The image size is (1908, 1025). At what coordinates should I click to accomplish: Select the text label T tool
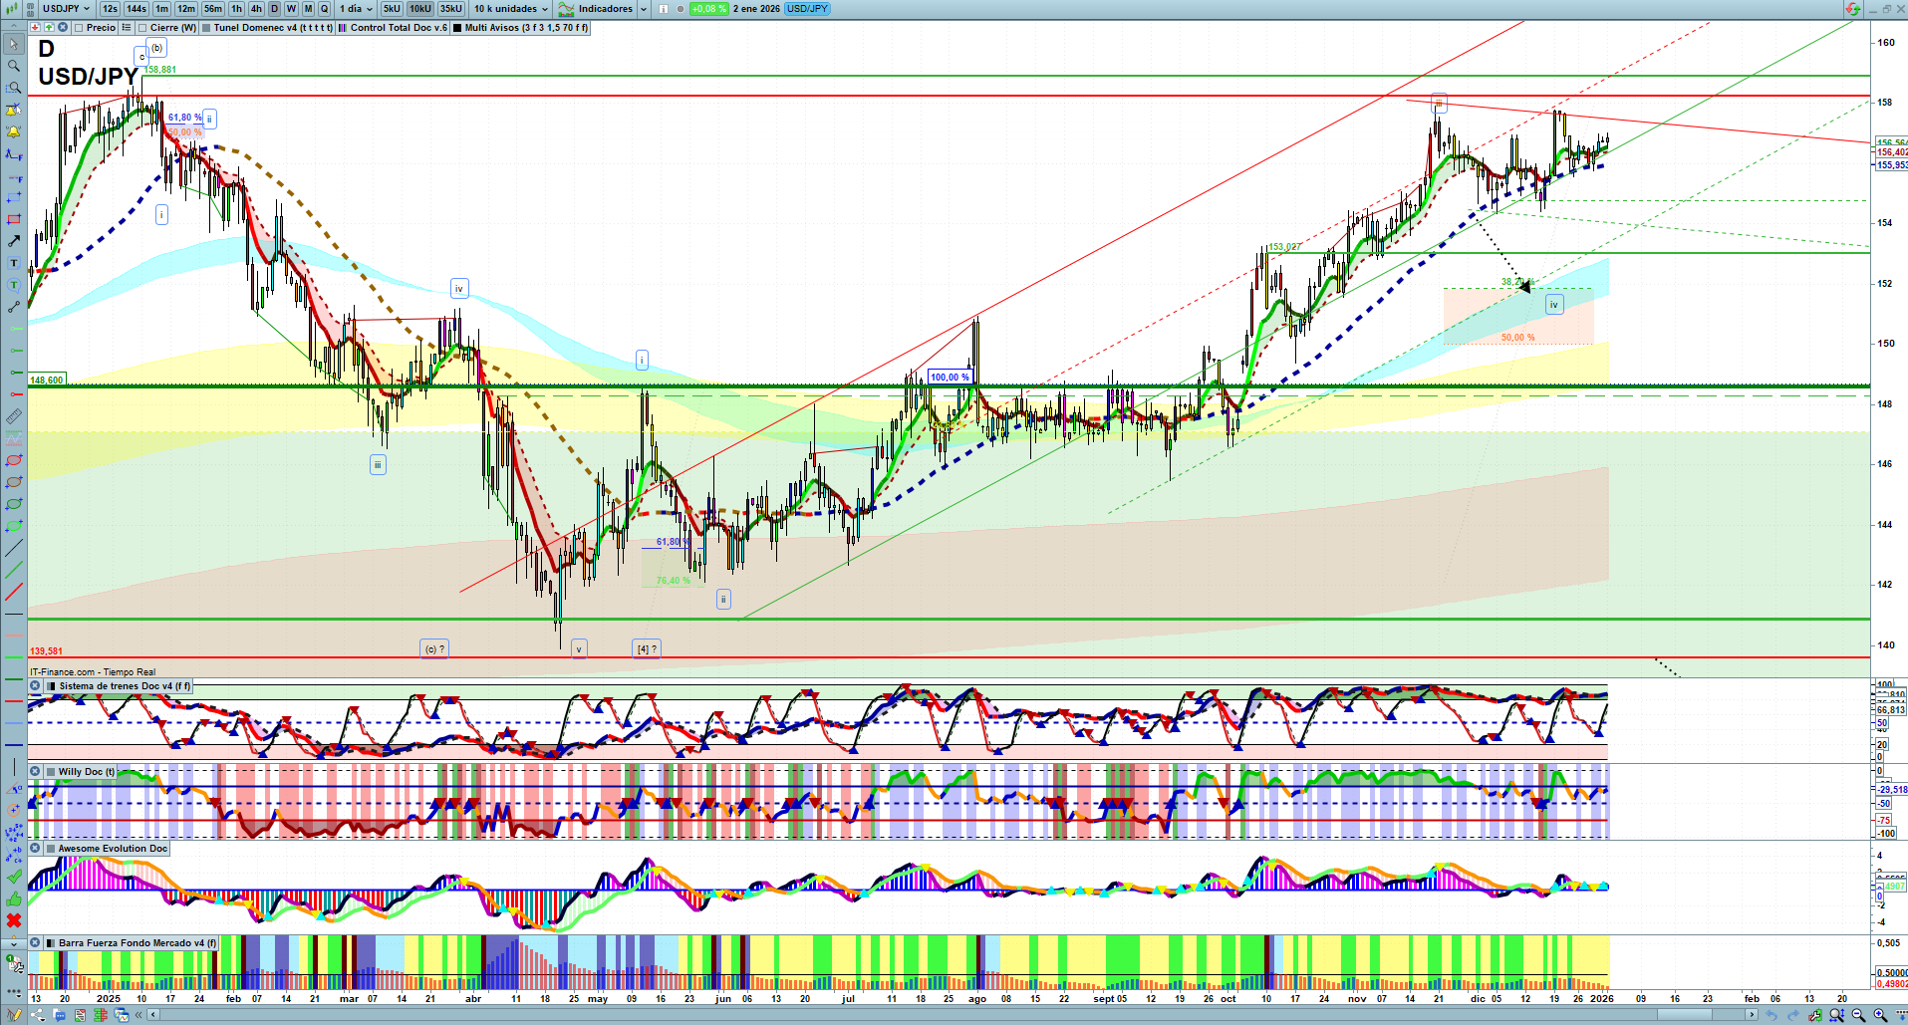14,263
